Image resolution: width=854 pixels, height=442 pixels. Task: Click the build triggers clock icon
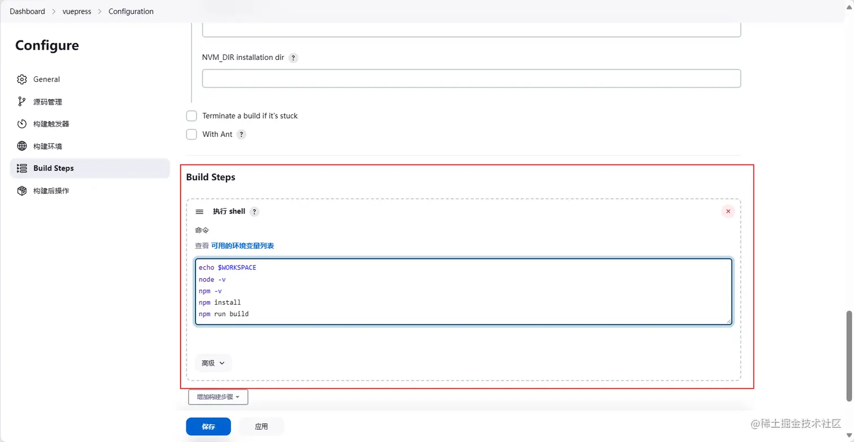[21, 124]
